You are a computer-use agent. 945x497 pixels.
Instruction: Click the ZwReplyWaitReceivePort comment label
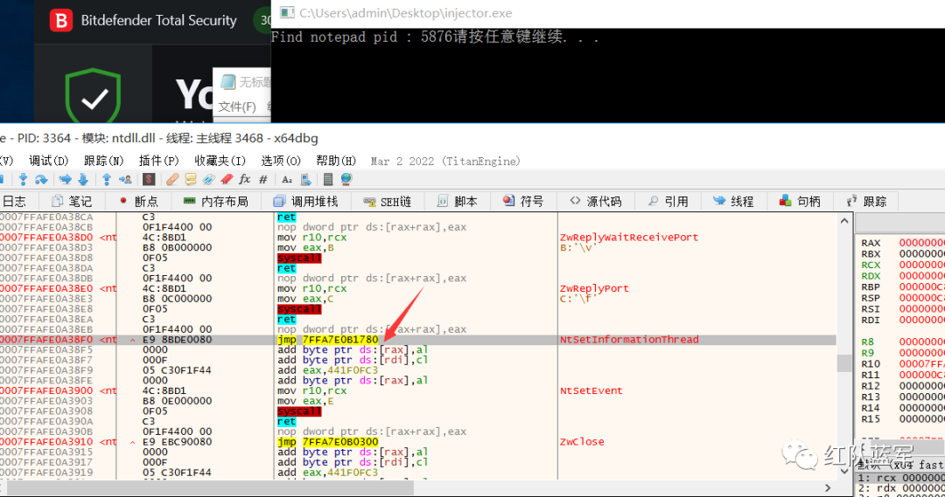click(x=628, y=238)
